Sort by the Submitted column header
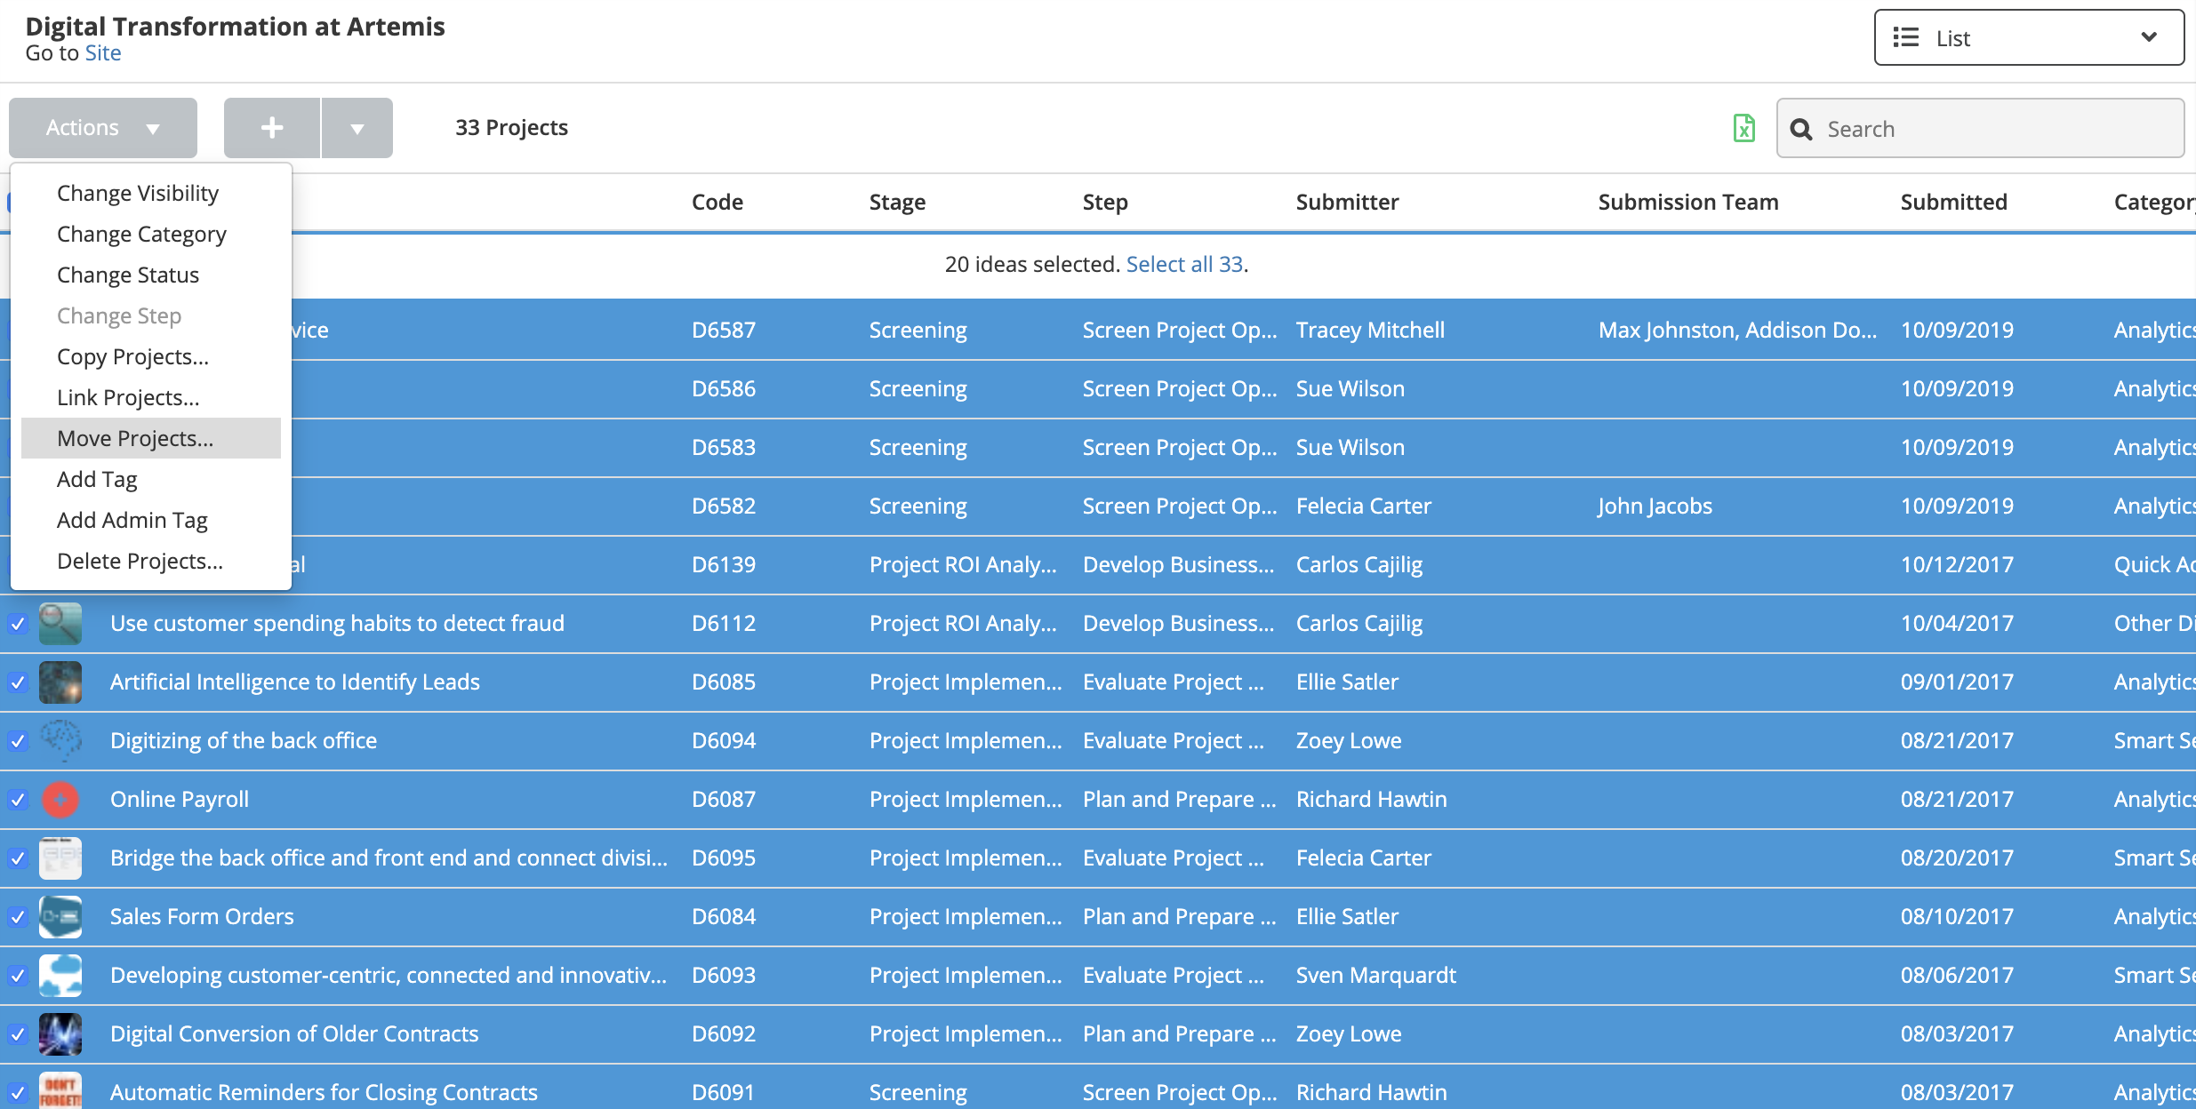Viewport: 2196px width, 1109px height. 1954,202
